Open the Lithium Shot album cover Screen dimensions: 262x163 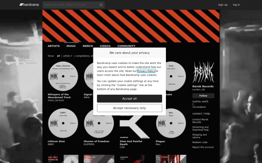pos(63,123)
